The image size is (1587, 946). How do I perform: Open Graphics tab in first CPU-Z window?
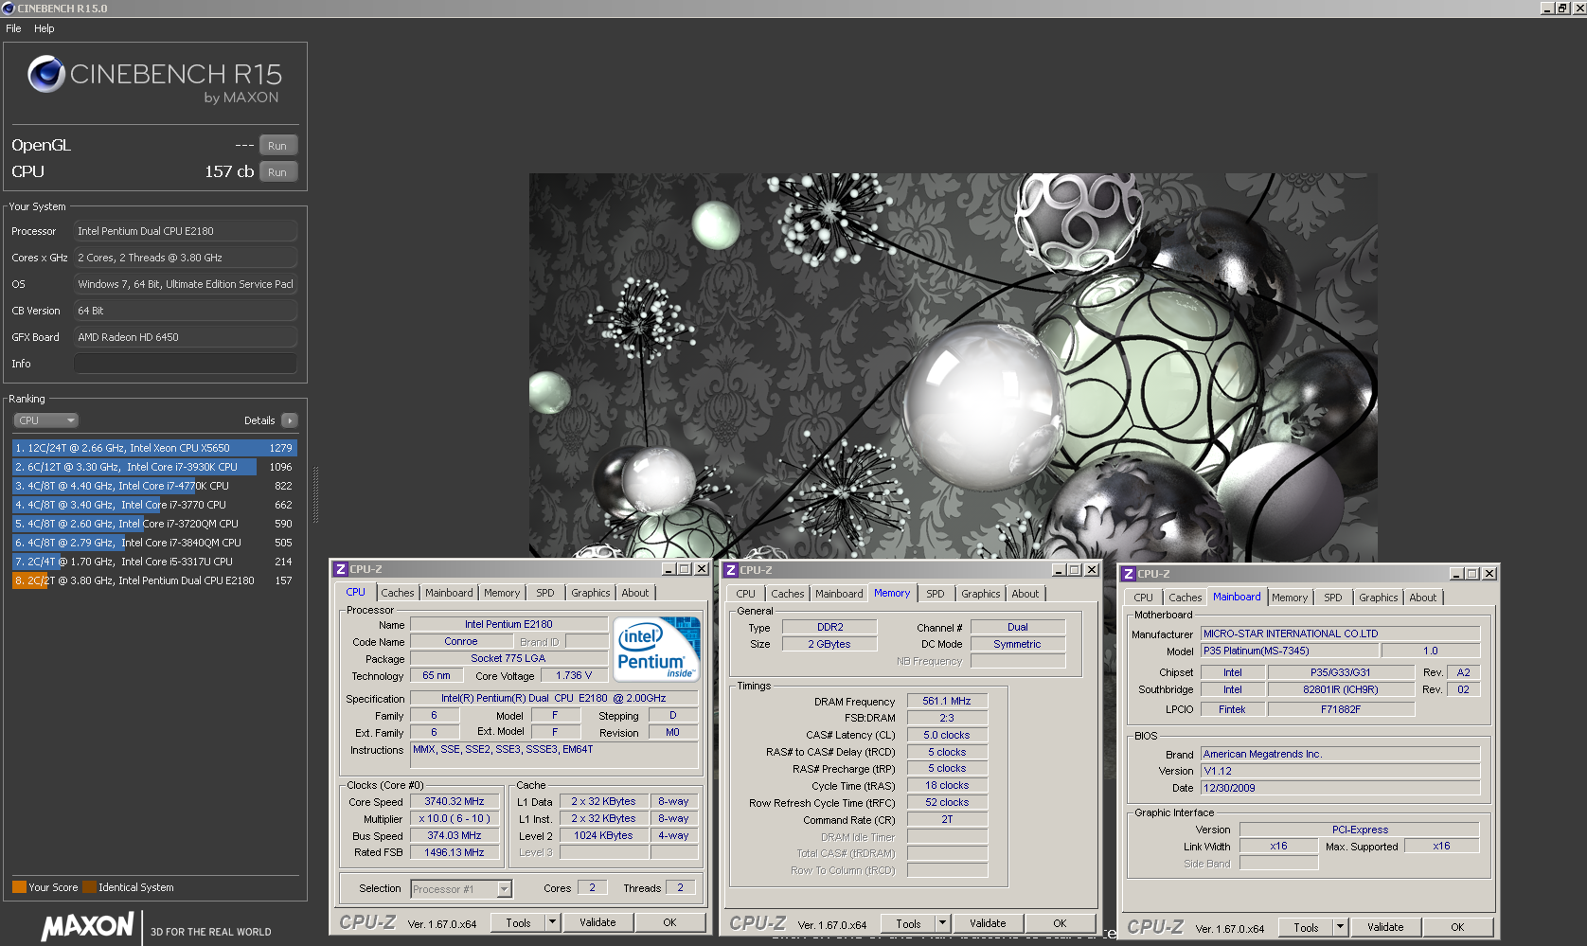tap(591, 593)
